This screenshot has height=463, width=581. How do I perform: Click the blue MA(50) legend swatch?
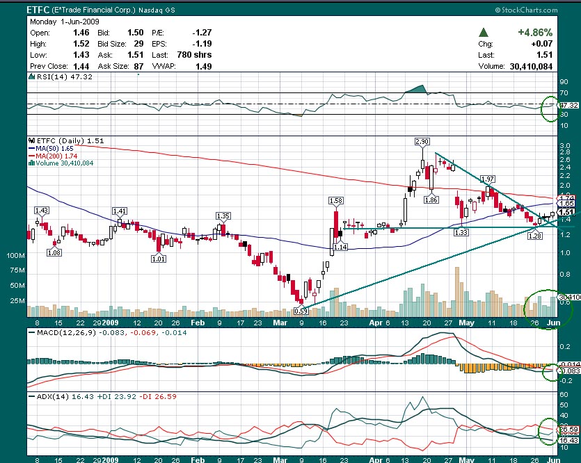coord(31,148)
